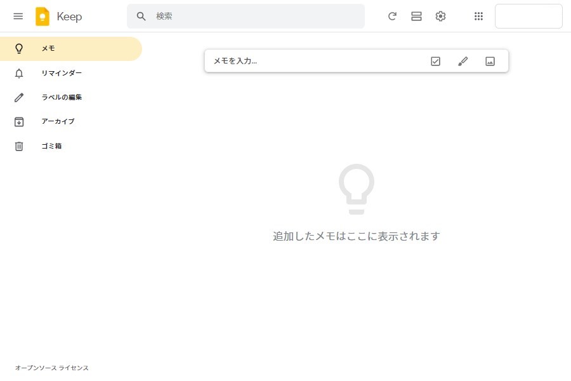Click the メモを入力... note field
The width and height of the screenshot is (571, 381).
(x=311, y=61)
